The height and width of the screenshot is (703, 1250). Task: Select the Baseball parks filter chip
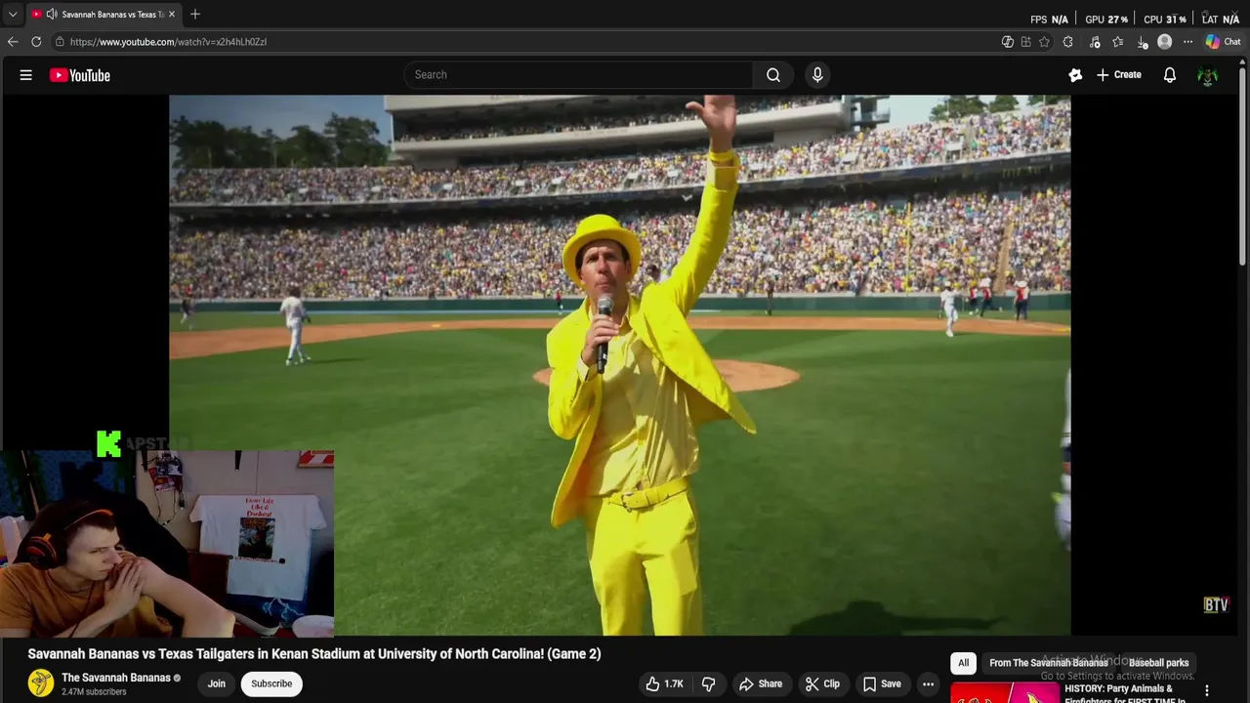click(1158, 663)
